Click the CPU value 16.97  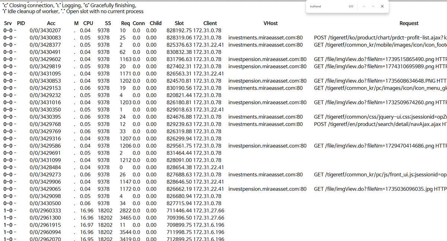click(x=87, y=225)
